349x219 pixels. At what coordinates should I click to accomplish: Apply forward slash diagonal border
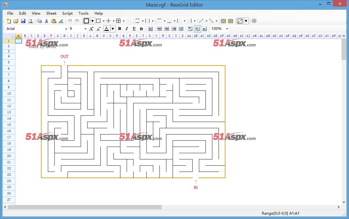coord(201,21)
